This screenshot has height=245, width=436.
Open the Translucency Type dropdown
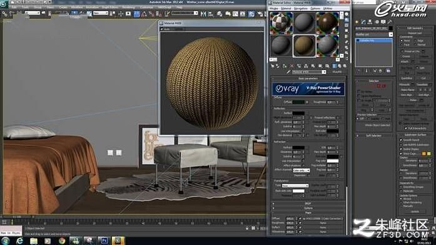pos(295,185)
